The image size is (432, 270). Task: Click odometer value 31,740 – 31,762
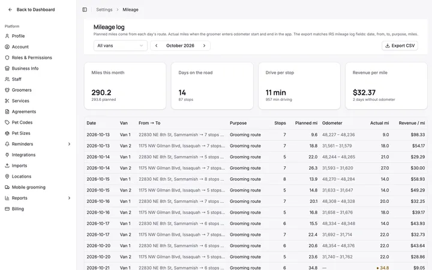coord(337,257)
